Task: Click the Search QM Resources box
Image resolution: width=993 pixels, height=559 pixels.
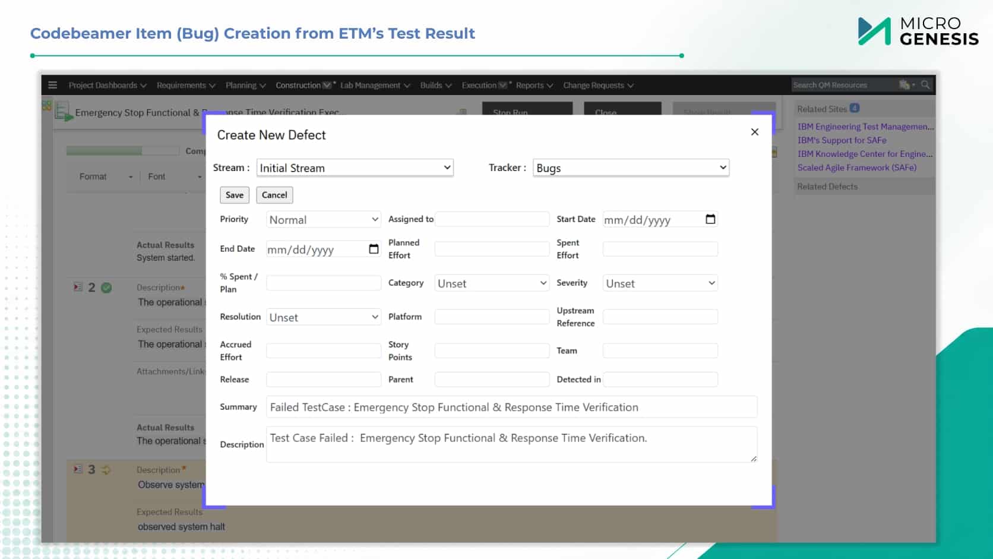Action: click(x=843, y=85)
